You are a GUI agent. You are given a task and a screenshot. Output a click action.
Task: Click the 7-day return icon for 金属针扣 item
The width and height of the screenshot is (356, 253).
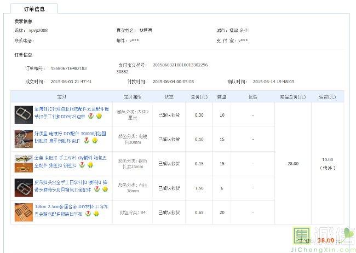(91, 117)
